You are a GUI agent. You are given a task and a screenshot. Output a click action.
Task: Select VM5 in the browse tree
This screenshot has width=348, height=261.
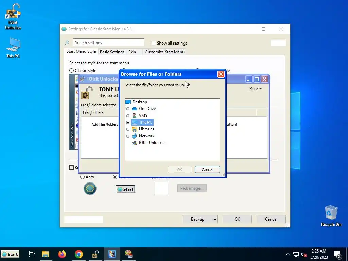tap(143, 116)
